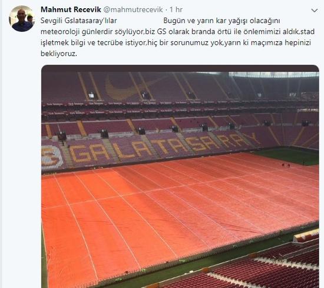
Task: Open the attached stadium photo
Action: 180,177
